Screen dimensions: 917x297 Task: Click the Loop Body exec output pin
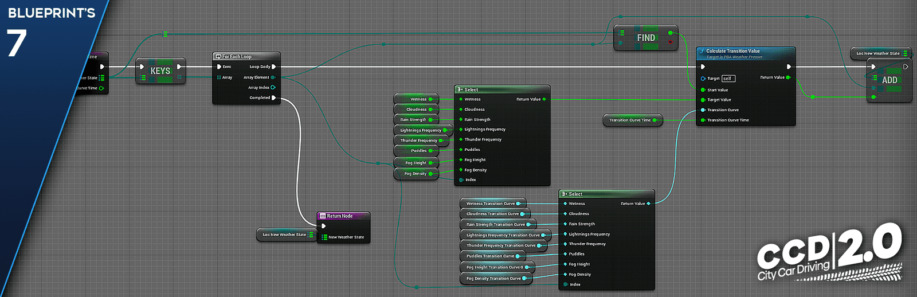274,67
